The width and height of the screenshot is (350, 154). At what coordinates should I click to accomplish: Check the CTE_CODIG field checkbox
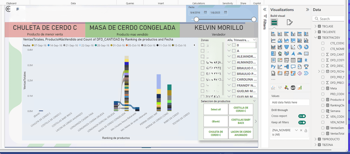click(x=323, y=43)
